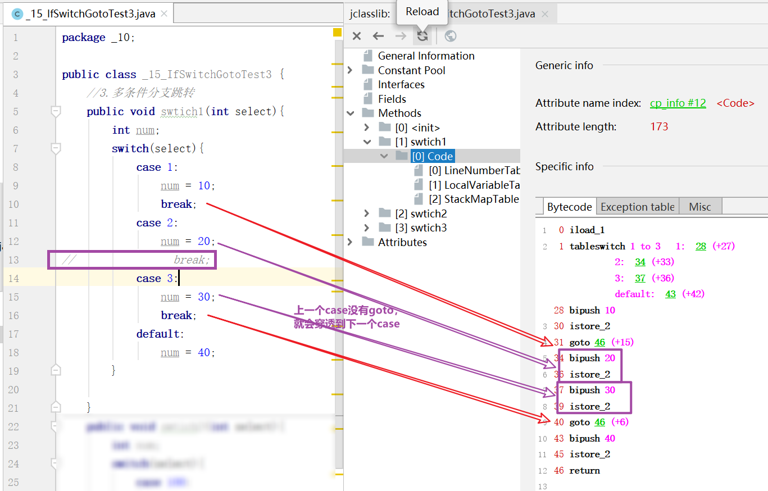Select Methods tree item
This screenshot has height=491, width=768.
[399, 113]
